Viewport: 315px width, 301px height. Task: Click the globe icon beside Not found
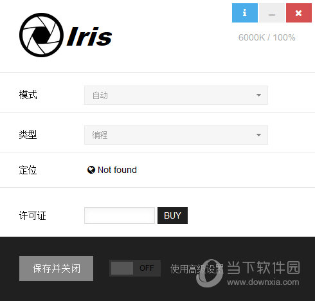(91, 170)
